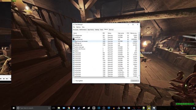Viewport: 196px width, 110px height.
Task: Click the TeamViewer_Service.exe process icon
Action: [73, 41]
